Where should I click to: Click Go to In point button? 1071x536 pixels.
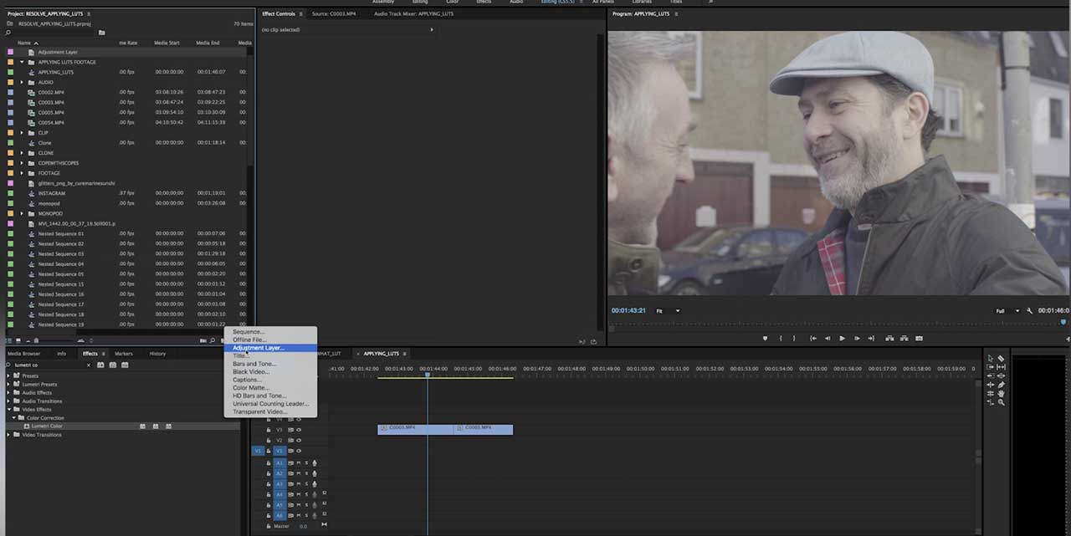[813, 338]
